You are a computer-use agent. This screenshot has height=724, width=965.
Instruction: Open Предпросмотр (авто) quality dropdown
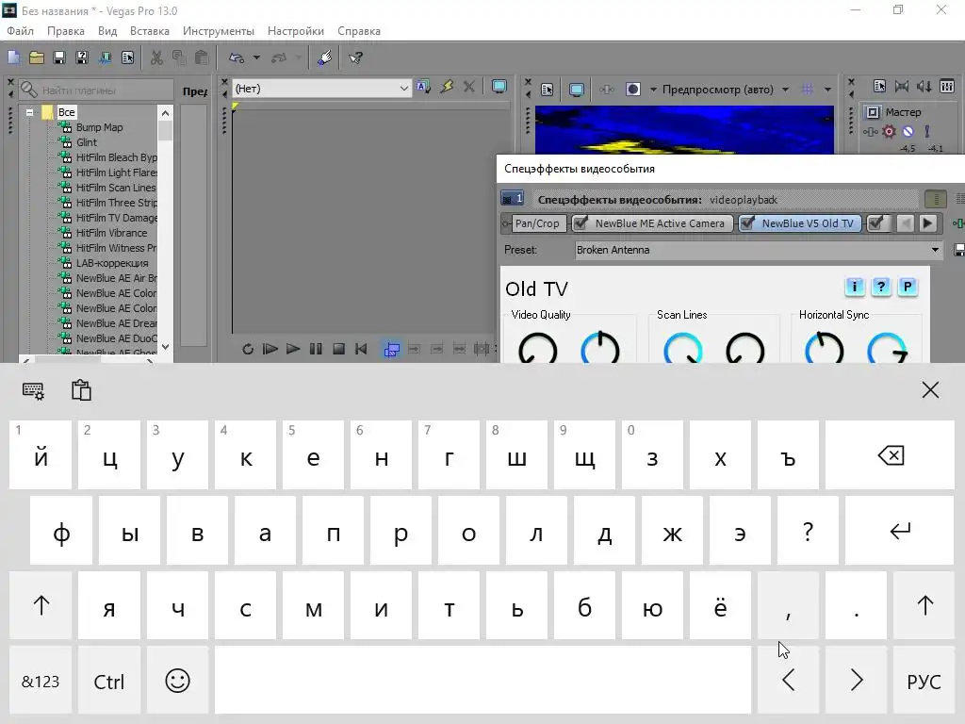coord(785,90)
